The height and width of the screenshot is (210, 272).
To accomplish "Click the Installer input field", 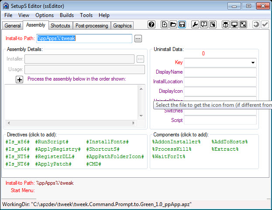I will tap(79, 59).
